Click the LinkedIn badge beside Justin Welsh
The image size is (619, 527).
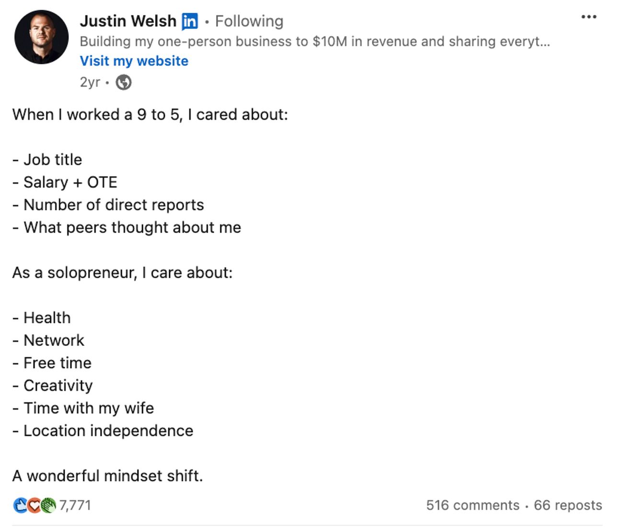tap(190, 22)
